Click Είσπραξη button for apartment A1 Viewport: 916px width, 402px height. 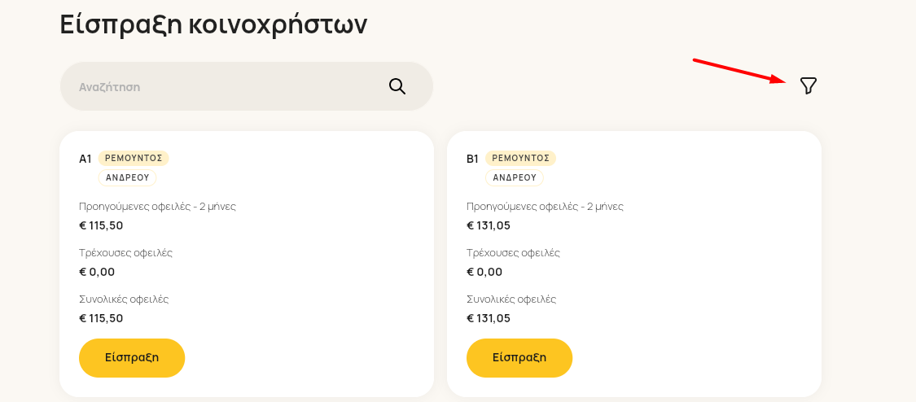[x=132, y=358]
